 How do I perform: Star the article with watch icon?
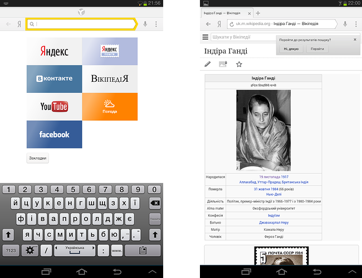tap(239, 64)
